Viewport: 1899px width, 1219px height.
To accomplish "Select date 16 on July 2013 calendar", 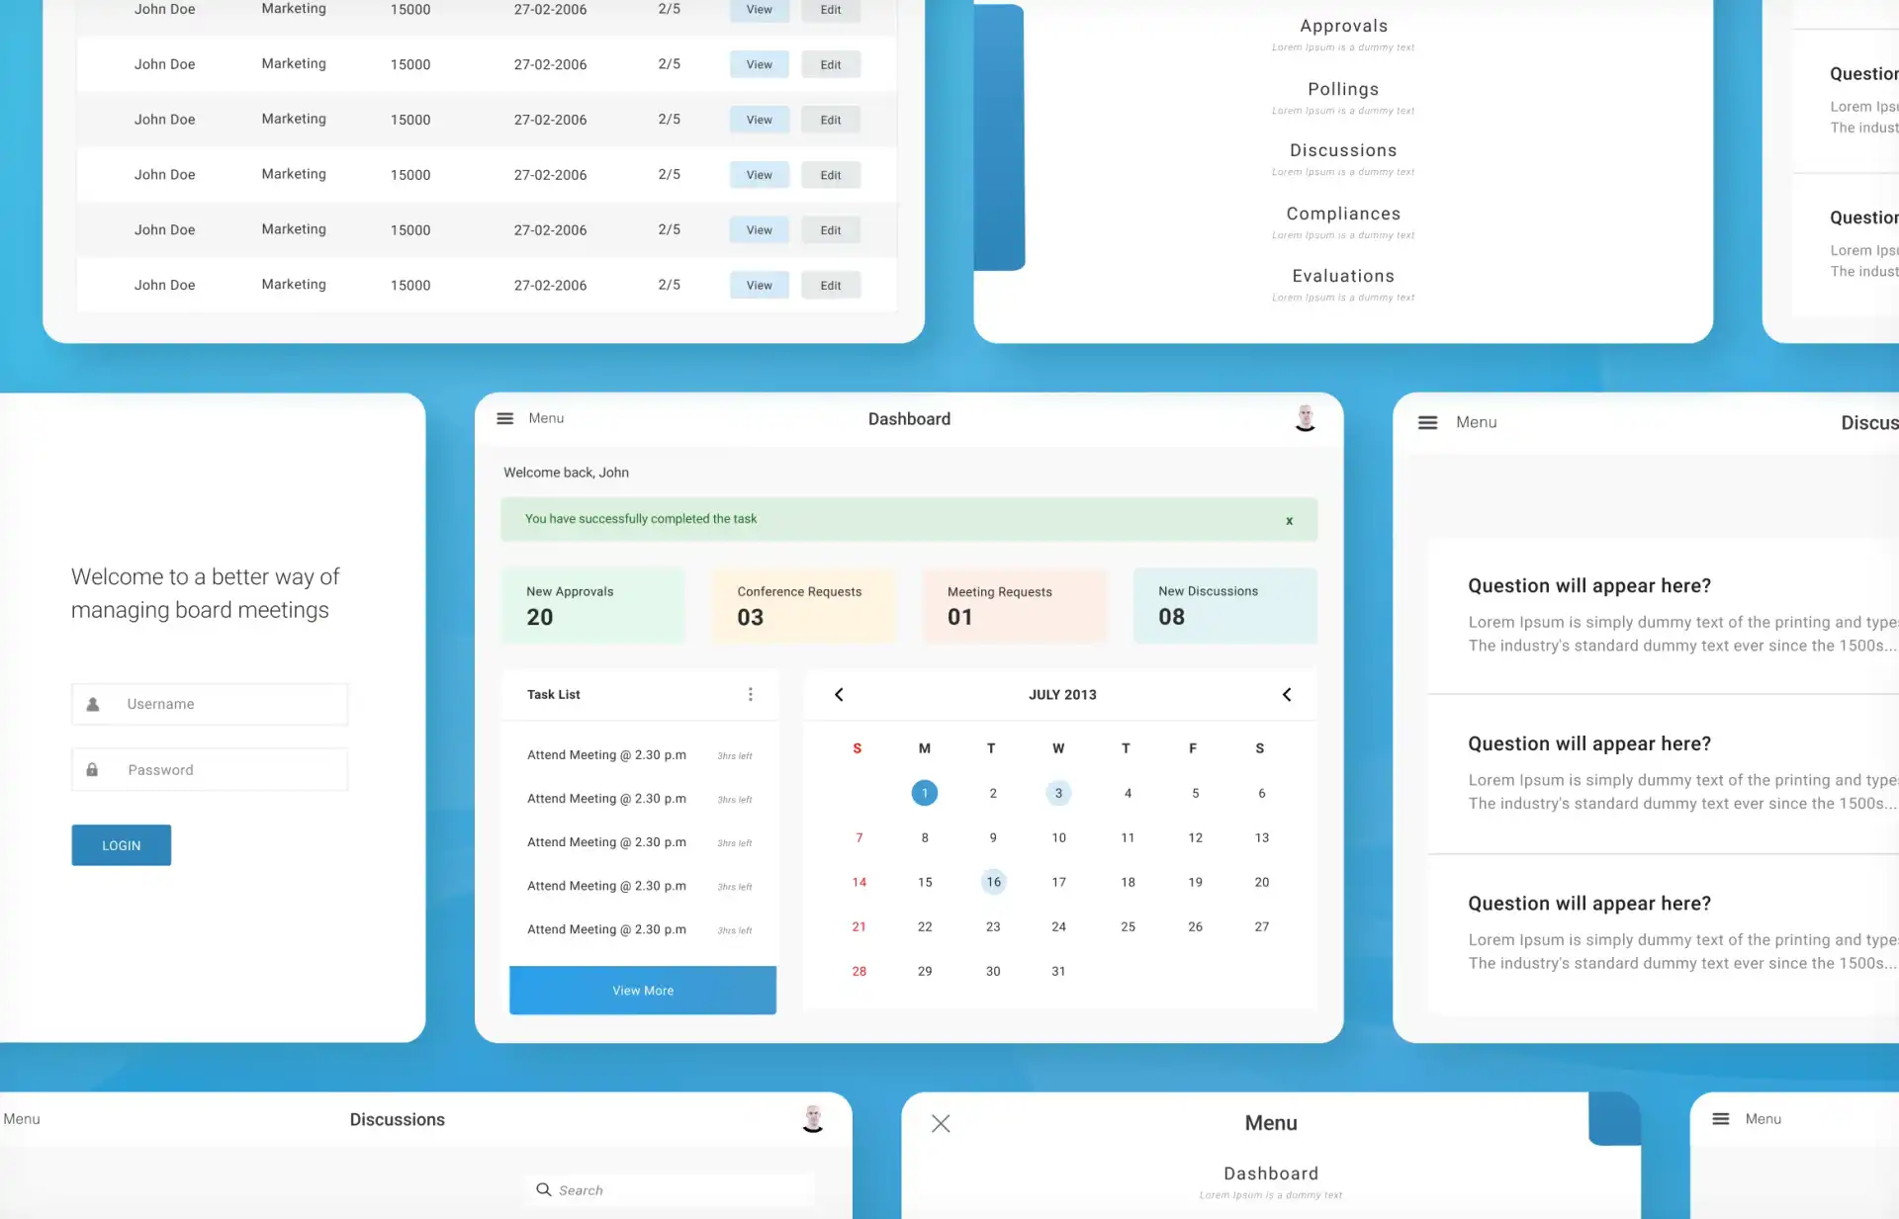I will (992, 880).
